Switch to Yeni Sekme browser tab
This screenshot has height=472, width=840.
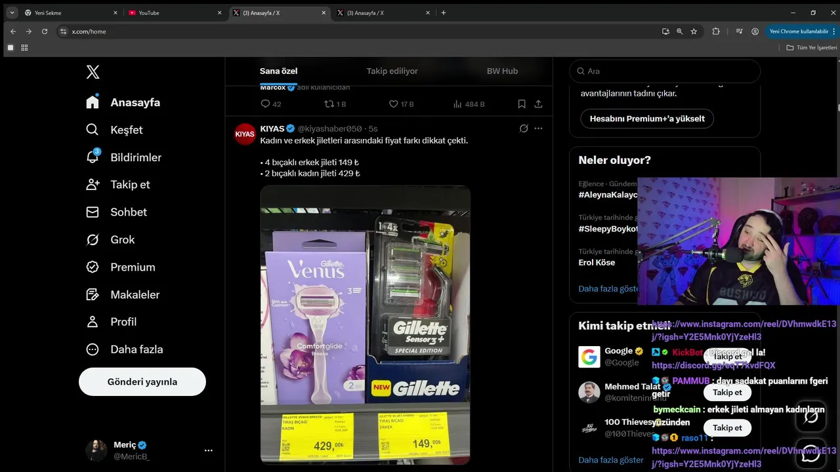point(71,12)
